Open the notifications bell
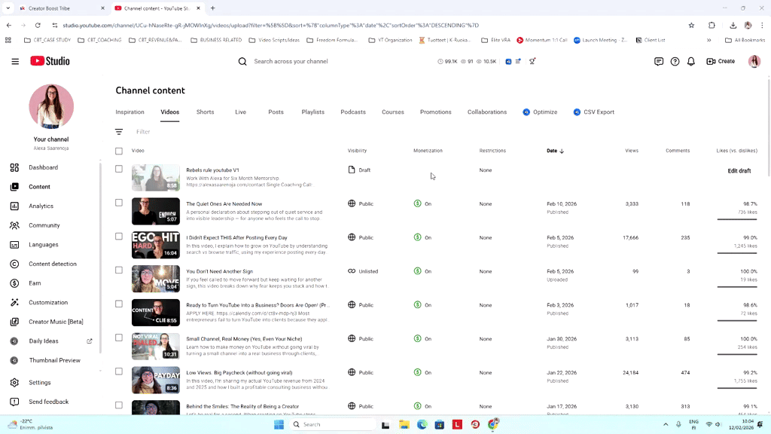This screenshot has height=434, width=771. (691, 62)
